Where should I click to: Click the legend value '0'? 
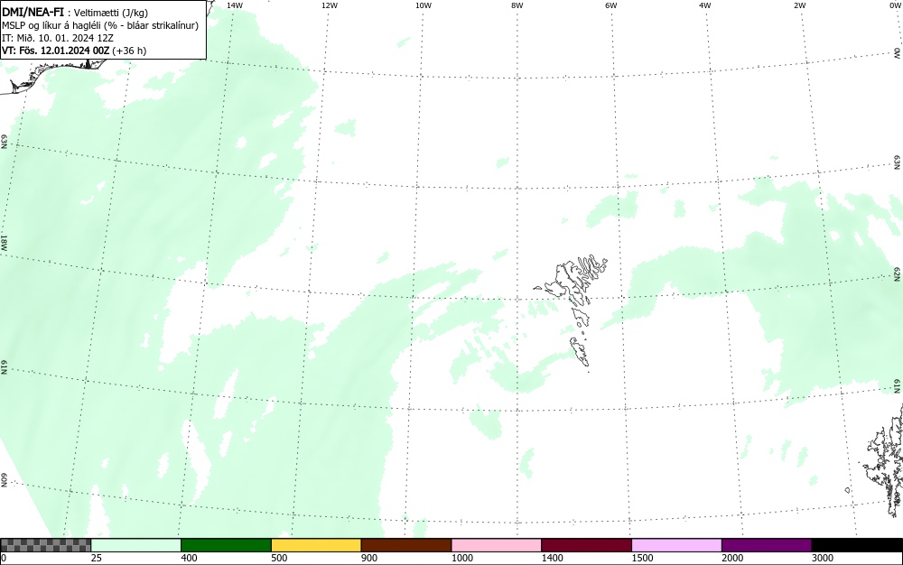(4, 558)
